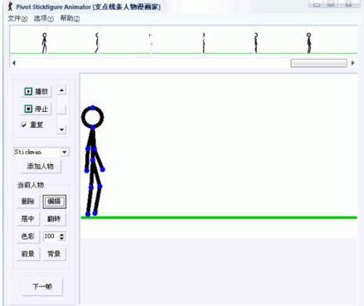Select the fourth frame thumbnail in timeline
The height and width of the screenshot is (306, 364).
pyautogui.click(x=204, y=43)
